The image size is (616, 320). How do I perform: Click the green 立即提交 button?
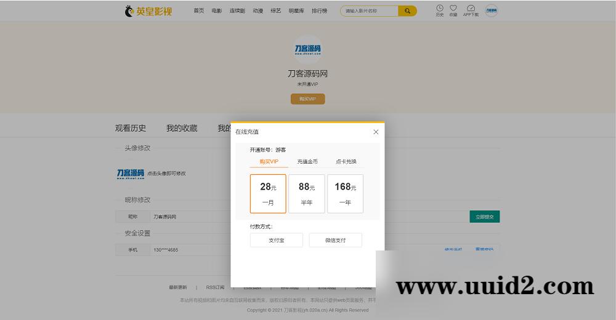coord(484,217)
